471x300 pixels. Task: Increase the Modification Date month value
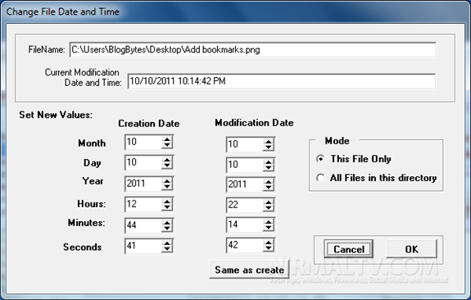(x=268, y=141)
